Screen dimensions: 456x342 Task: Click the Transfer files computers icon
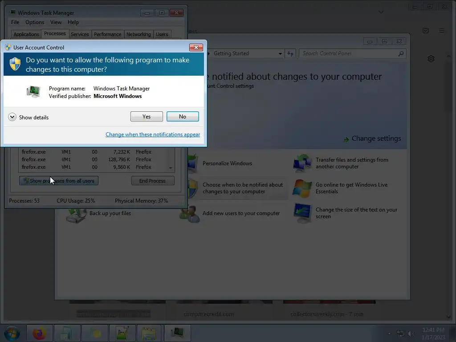pos(303,163)
